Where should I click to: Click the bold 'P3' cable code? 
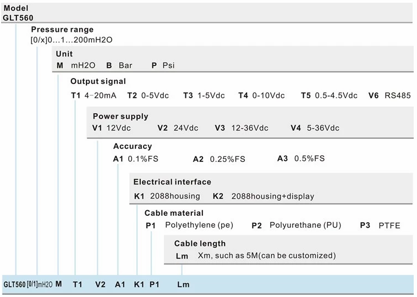[365, 225]
